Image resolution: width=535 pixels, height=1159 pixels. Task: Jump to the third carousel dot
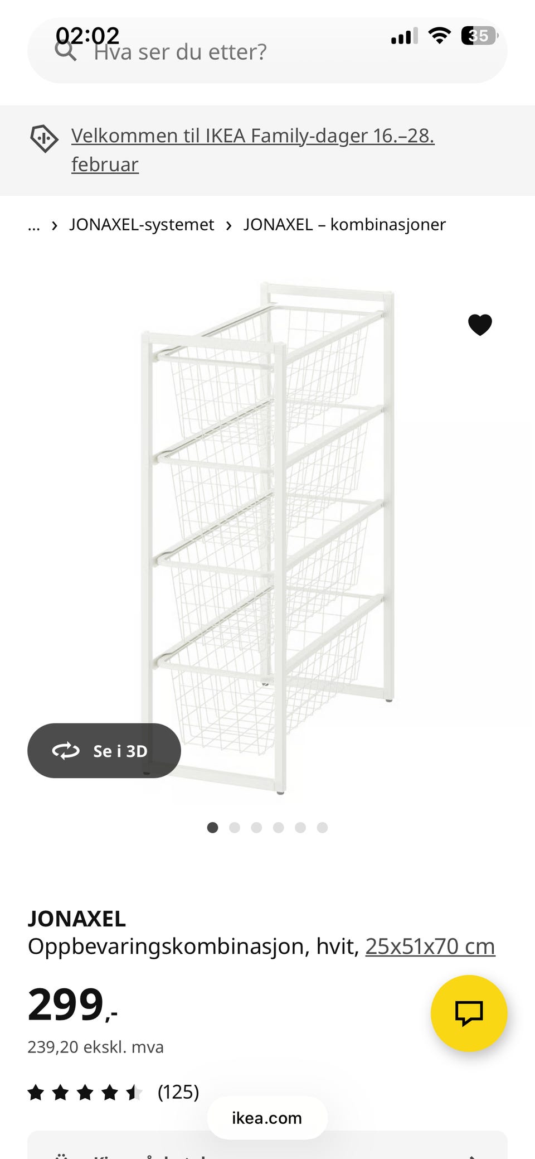[x=256, y=827]
